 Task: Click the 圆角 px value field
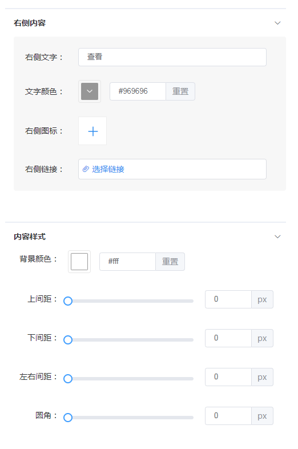[228, 416]
